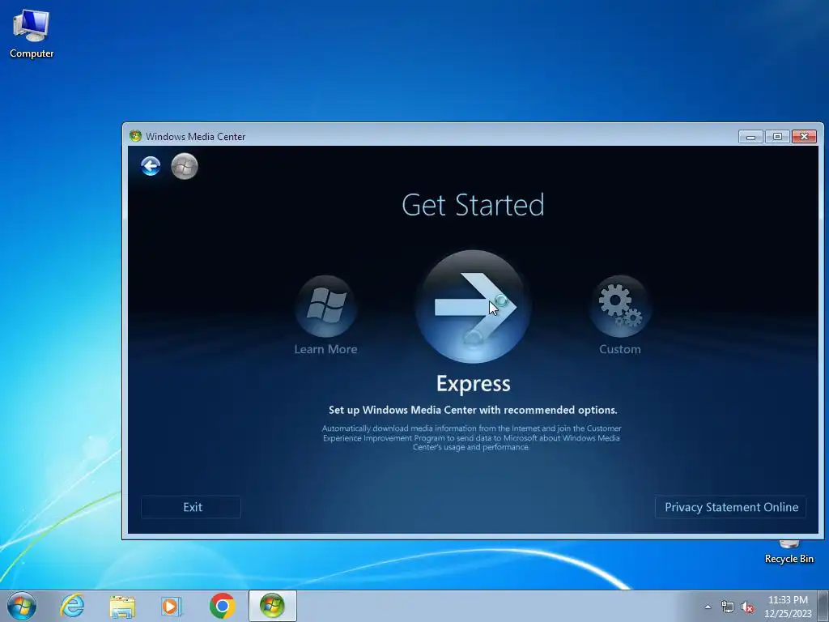Click the Express setup arrow button

click(x=473, y=307)
